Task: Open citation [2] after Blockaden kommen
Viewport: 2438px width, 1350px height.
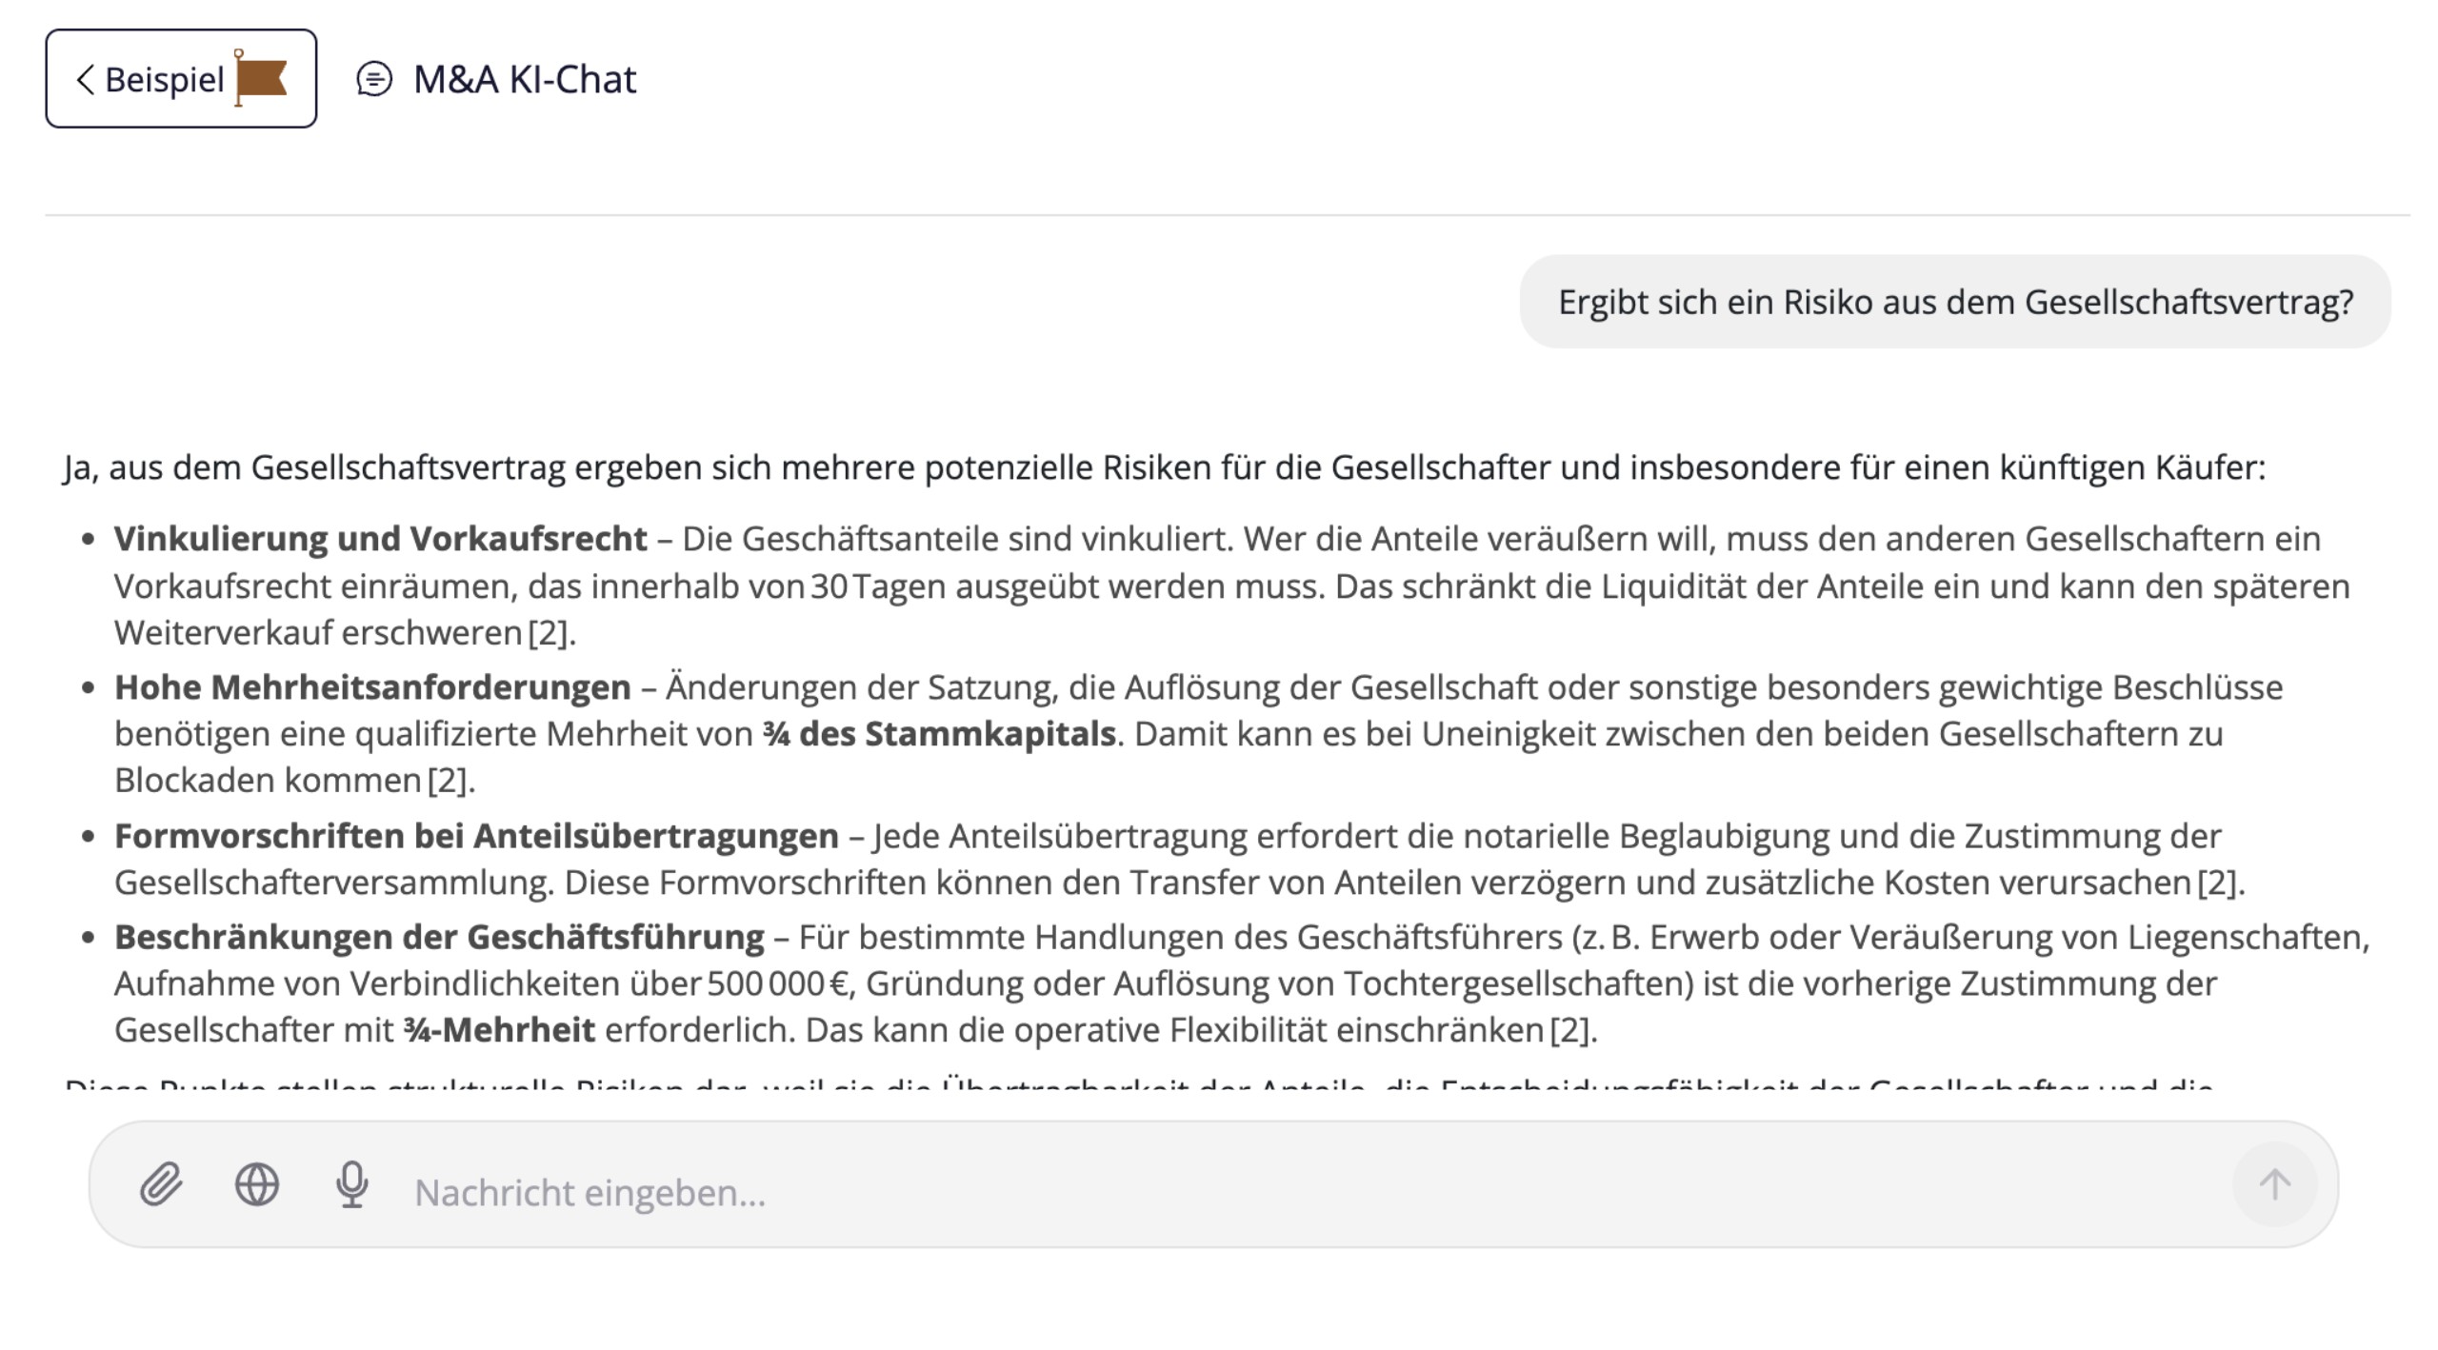Action: point(449,781)
